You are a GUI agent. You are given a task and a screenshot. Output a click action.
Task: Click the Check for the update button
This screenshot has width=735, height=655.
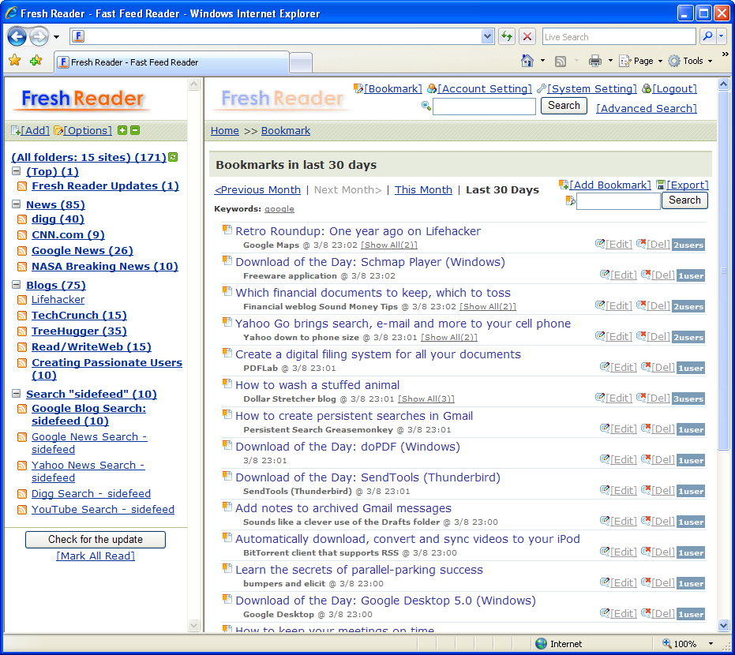pos(96,539)
